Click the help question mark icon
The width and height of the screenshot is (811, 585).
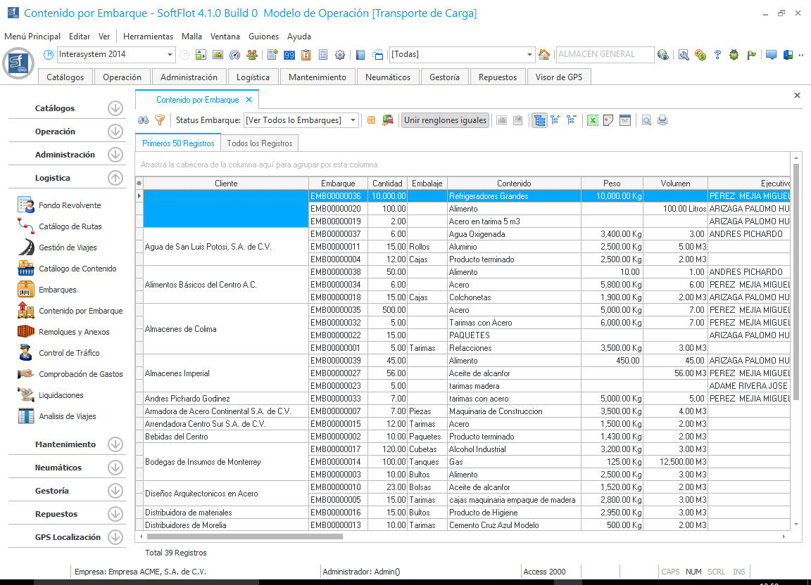tap(717, 55)
